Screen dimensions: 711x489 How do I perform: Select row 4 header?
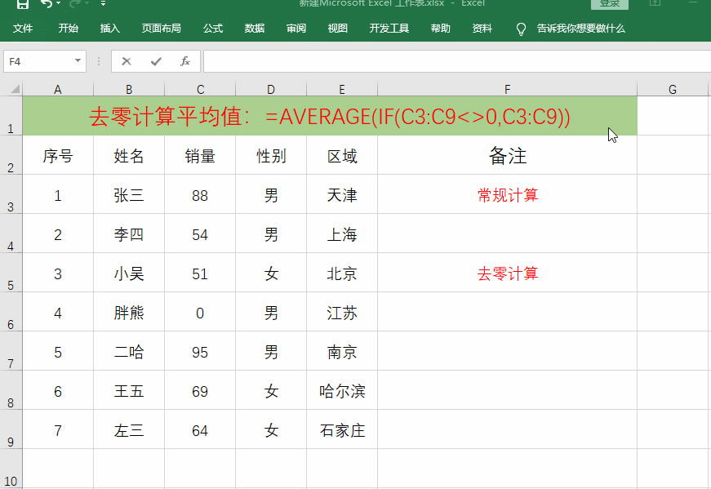pos(11,233)
